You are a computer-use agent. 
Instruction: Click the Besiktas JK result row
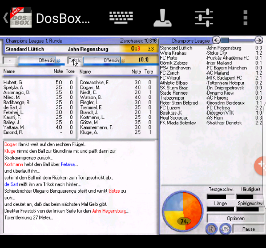pos(211,113)
